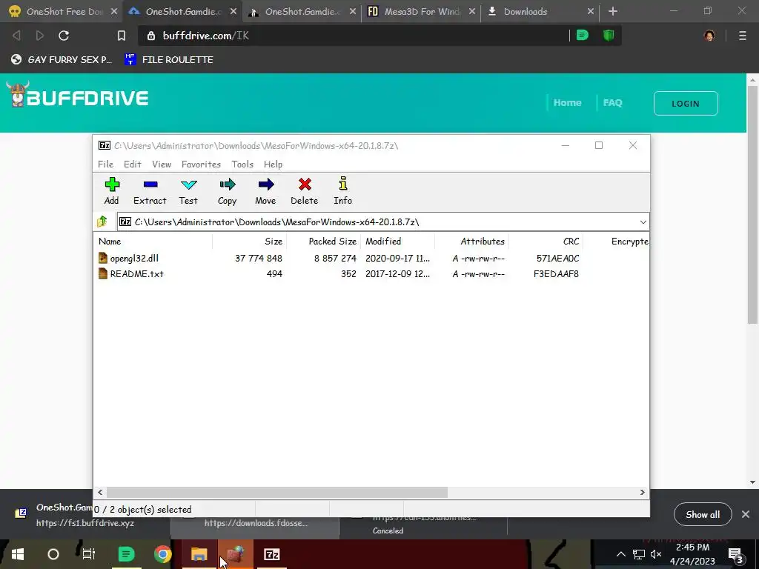Open the File menu in 7-Zip
Viewport: 759px width, 569px height.
[x=105, y=164]
